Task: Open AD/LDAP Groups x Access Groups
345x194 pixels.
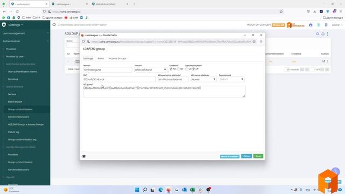Action: (26, 124)
